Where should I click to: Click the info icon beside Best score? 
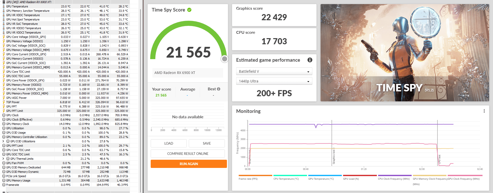[x=218, y=89]
